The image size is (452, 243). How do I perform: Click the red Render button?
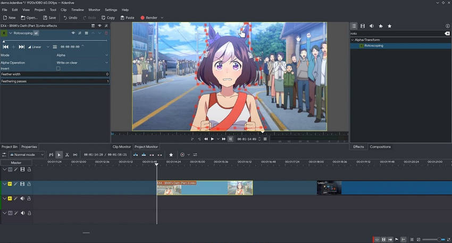tap(149, 18)
